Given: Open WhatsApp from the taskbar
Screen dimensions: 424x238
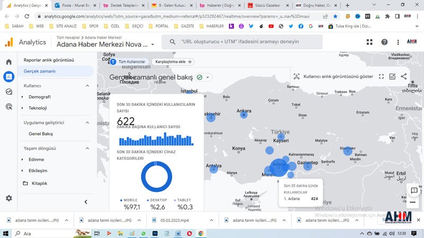Looking at the screenshot, I should pos(143,233).
